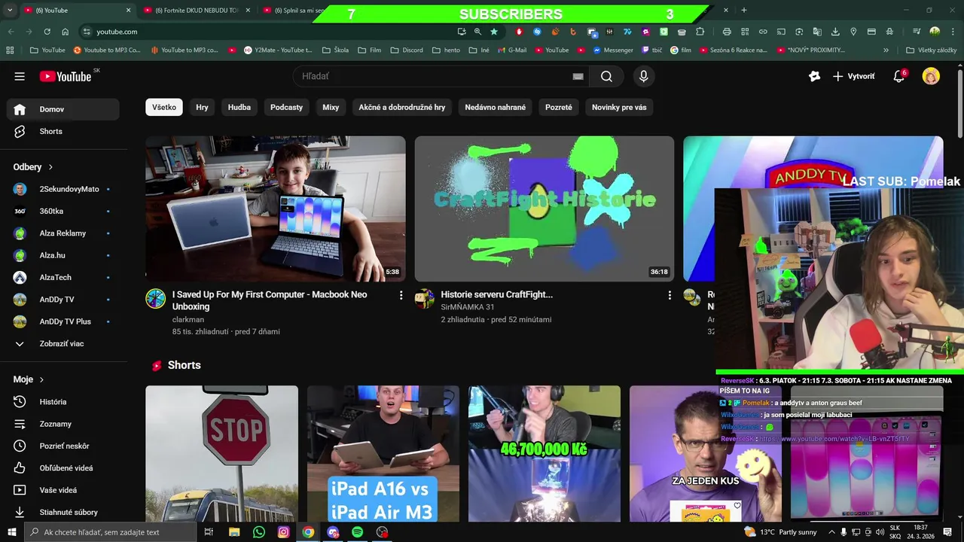
Task: Expand Zobraziť viac subscriptions list
Action: coord(62,343)
